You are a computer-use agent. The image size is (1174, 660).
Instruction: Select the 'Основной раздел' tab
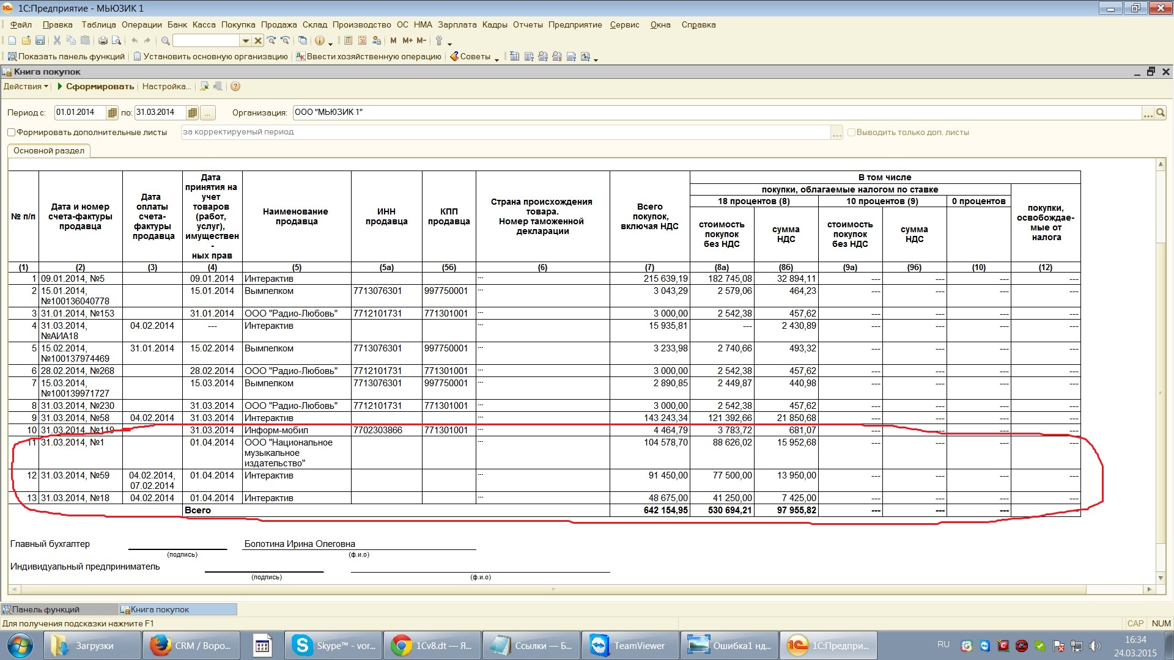tap(49, 150)
